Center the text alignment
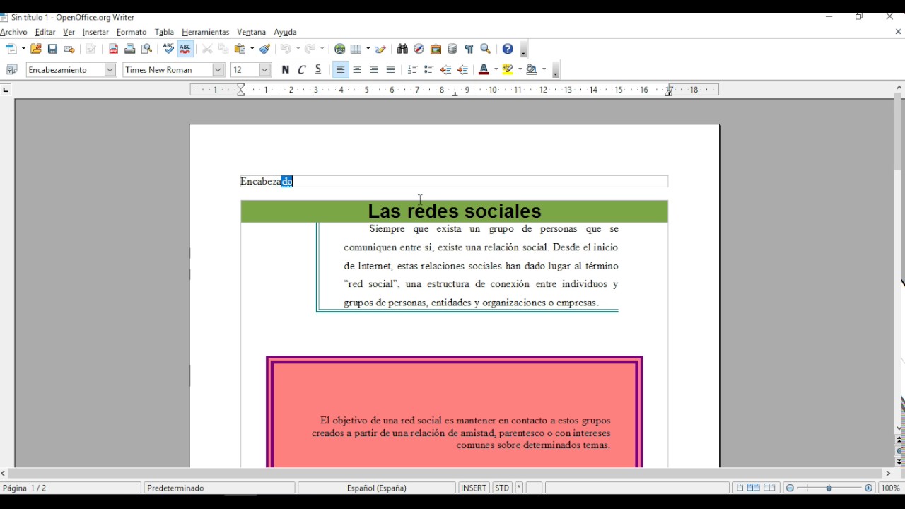The image size is (905, 509). click(357, 69)
